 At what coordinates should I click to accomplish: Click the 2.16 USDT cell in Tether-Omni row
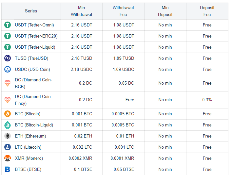(x=82, y=25)
